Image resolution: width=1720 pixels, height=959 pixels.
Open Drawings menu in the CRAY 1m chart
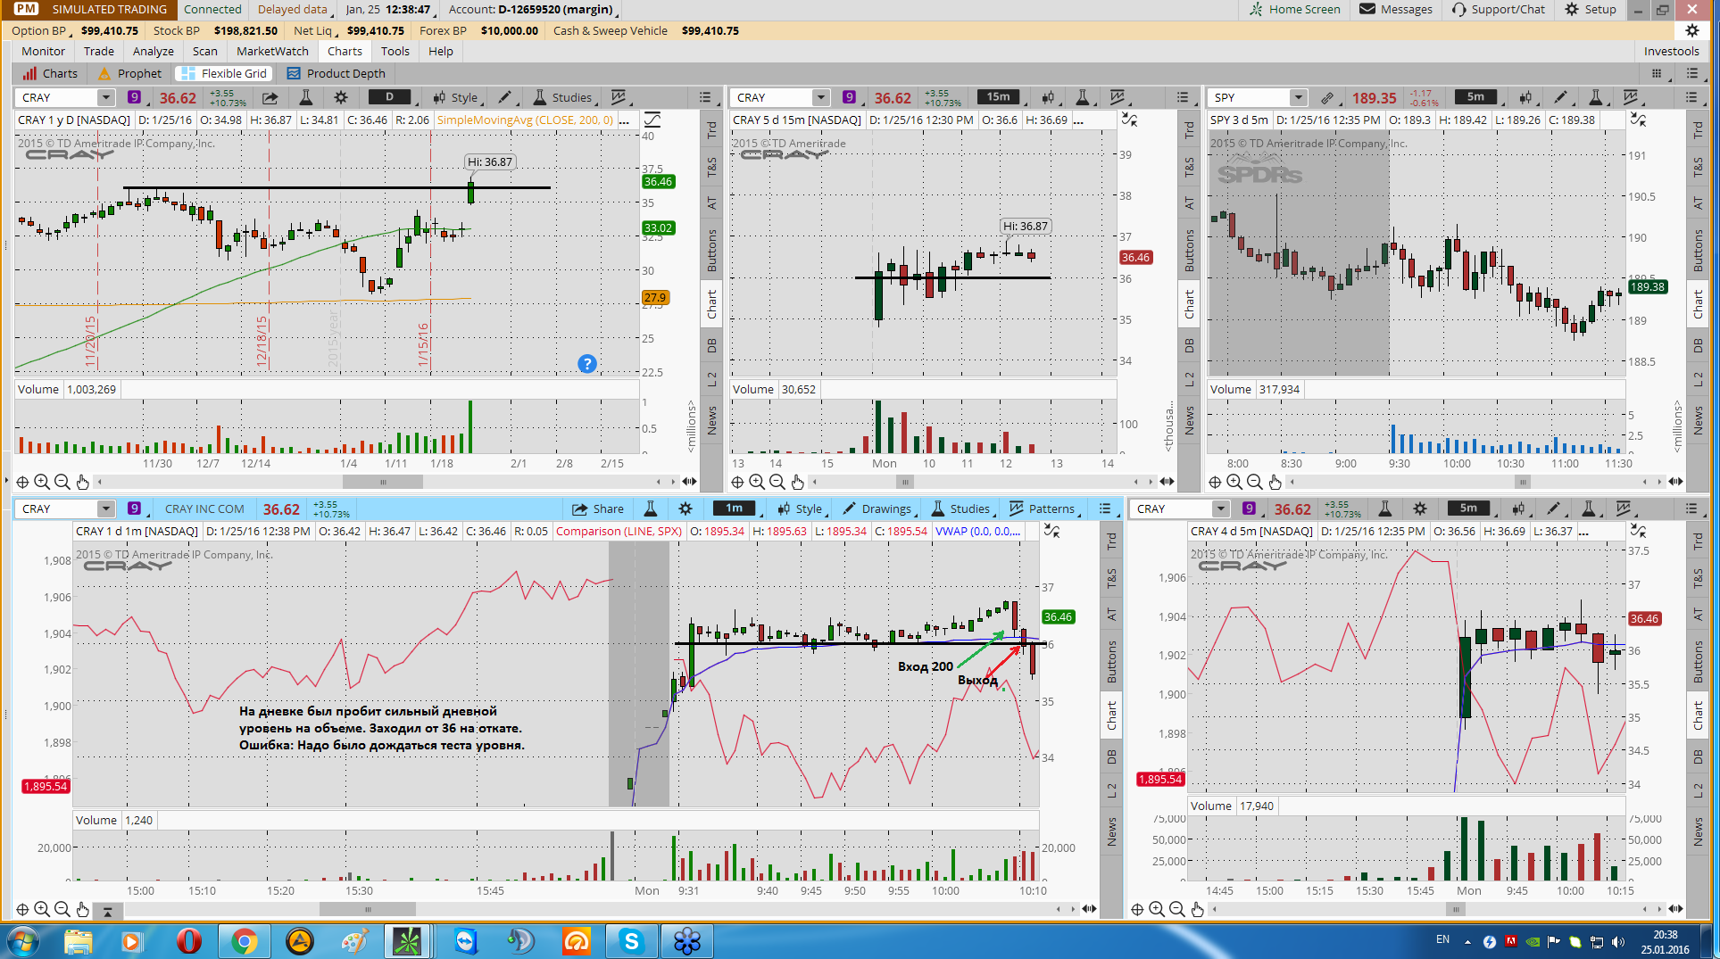coord(877,508)
